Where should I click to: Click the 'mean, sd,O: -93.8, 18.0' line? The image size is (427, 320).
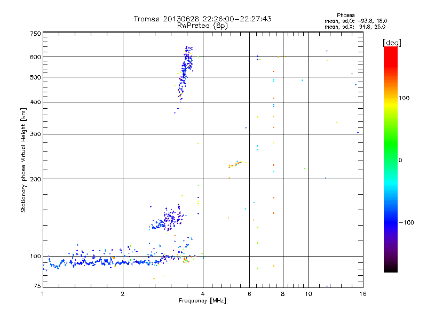(x=355, y=21)
